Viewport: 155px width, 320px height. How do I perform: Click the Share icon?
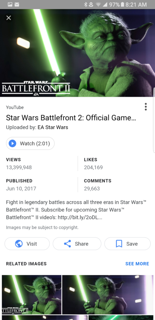click(67, 244)
